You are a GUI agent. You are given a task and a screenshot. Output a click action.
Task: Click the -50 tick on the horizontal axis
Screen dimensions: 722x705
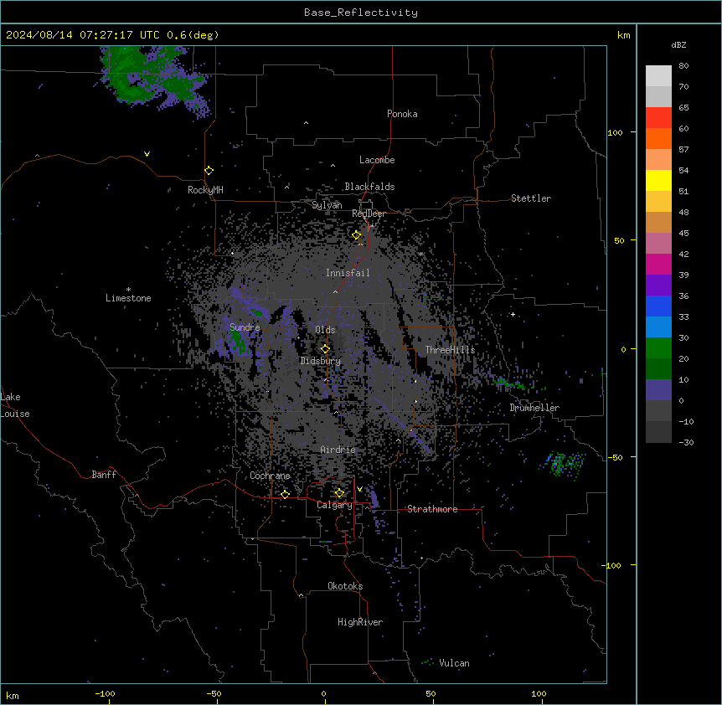[214, 693]
